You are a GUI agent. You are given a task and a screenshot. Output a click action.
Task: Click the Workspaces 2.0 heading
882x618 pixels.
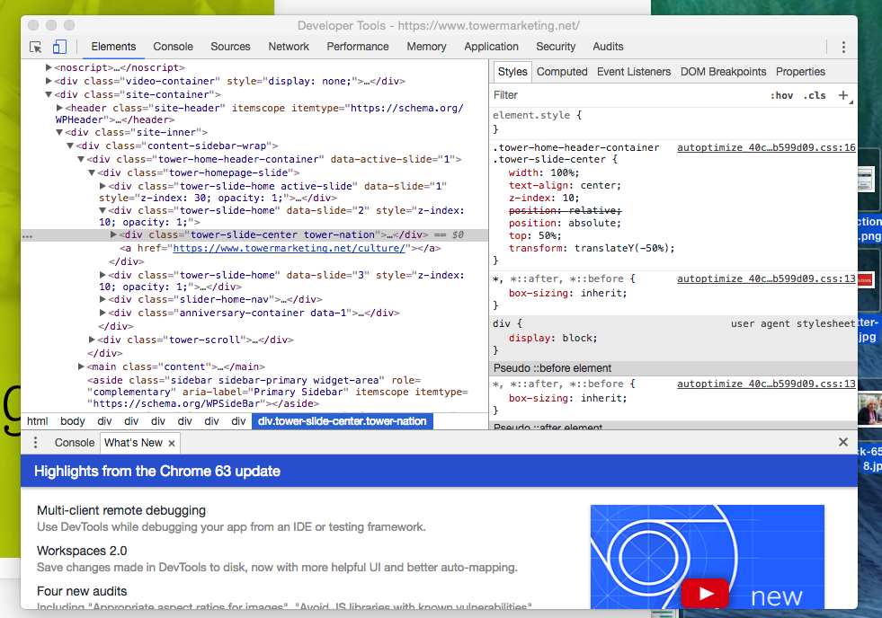(82, 552)
